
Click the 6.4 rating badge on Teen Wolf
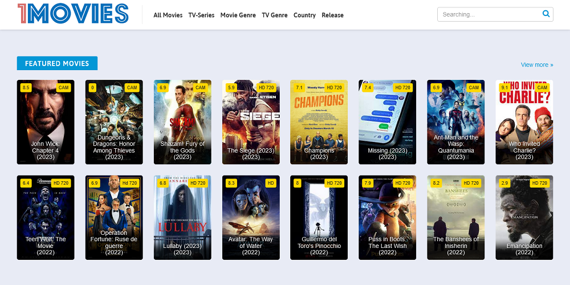[x=26, y=183]
